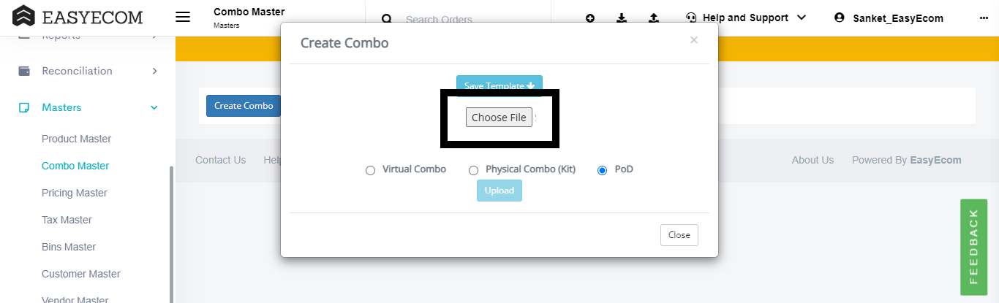This screenshot has width=999, height=303.
Task: Click the EasyEcom logo
Action: pos(78,16)
